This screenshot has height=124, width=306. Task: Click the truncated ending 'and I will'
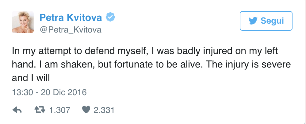point(31,78)
